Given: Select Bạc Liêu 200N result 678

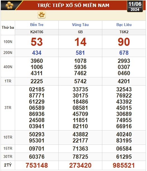Looking at the screenshot, I should coord(124,53).
